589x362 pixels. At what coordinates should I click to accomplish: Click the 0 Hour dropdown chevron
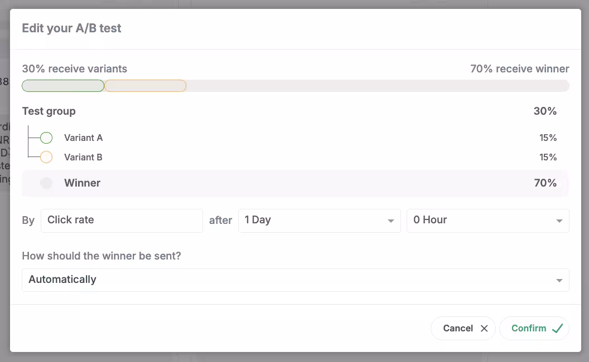[559, 221]
